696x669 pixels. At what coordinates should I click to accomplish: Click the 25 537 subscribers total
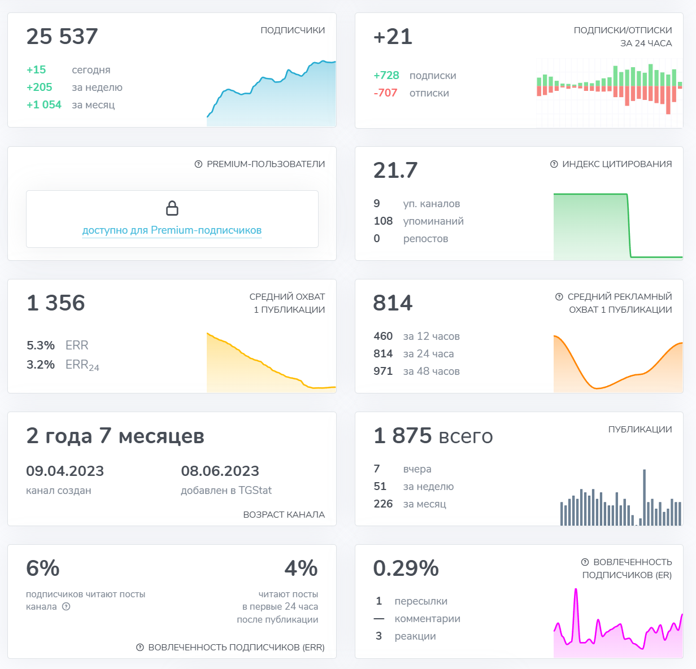click(x=62, y=37)
